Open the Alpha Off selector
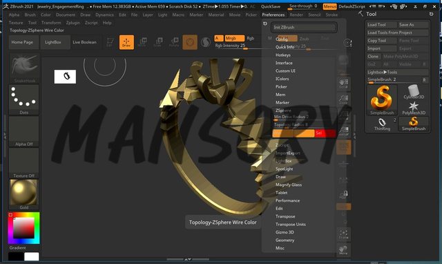The image size is (442, 264). [x=24, y=131]
